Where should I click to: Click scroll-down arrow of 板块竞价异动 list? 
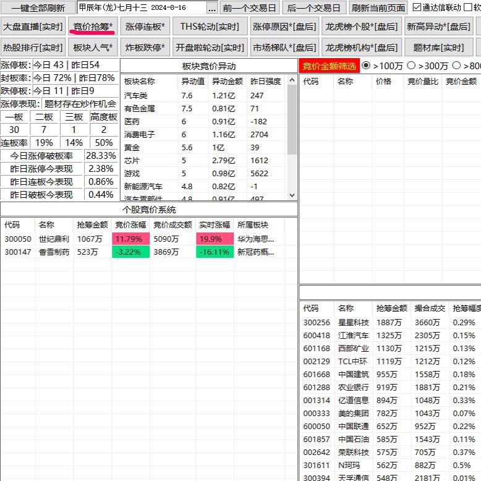click(x=292, y=195)
